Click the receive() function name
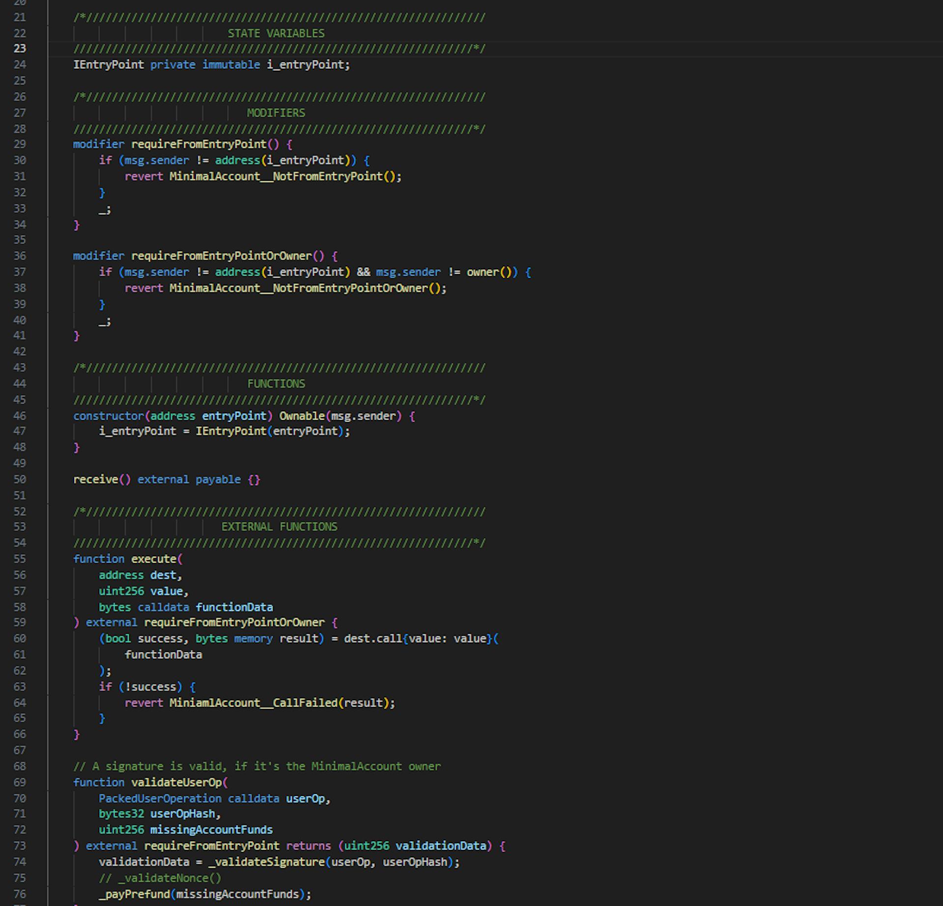Viewport: 943px width, 906px height. coord(95,479)
